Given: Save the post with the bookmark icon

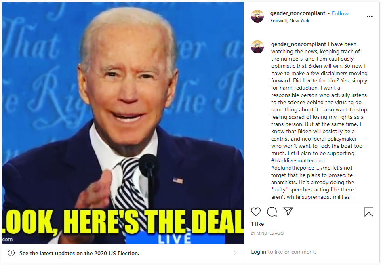Looking at the screenshot, I should [x=368, y=212].
